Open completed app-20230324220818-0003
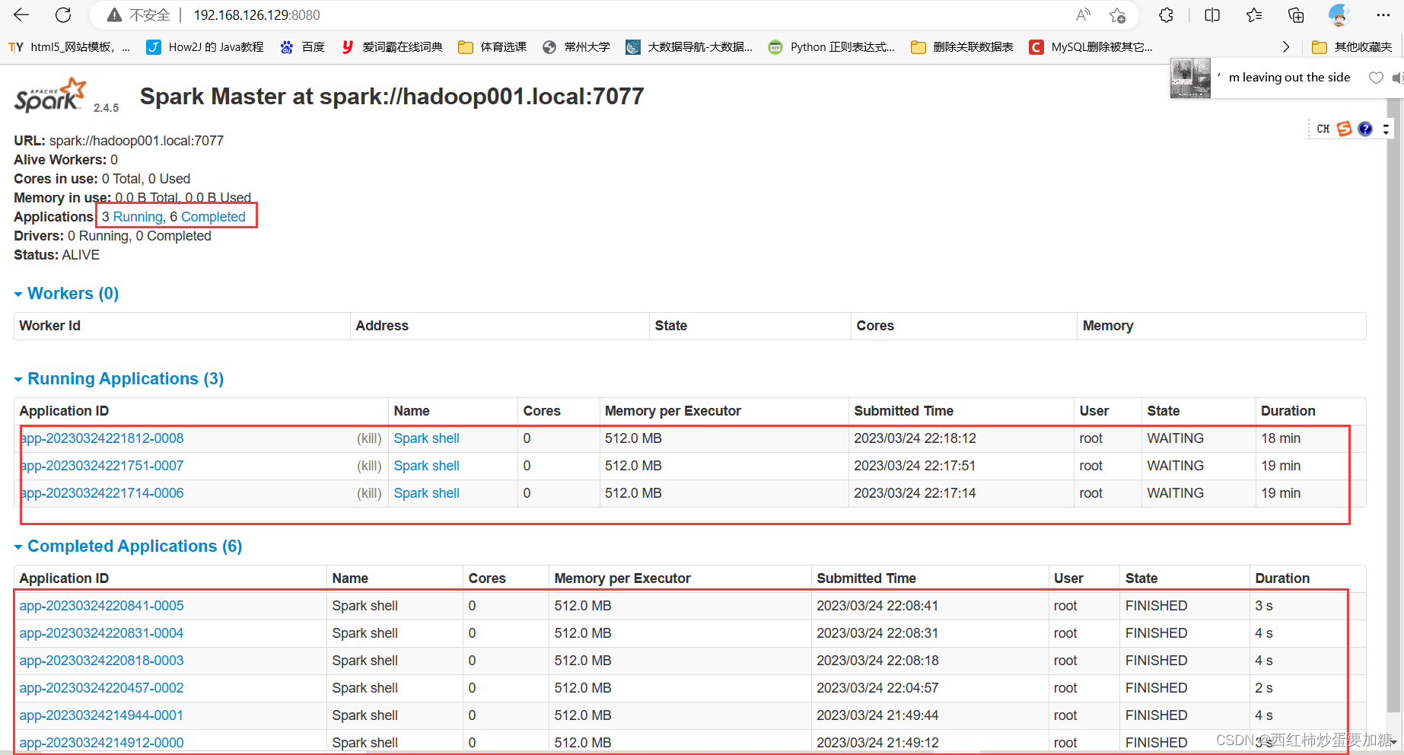Image resolution: width=1404 pixels, height=755 pixels. pyautogui.click(x=101, y=661)
